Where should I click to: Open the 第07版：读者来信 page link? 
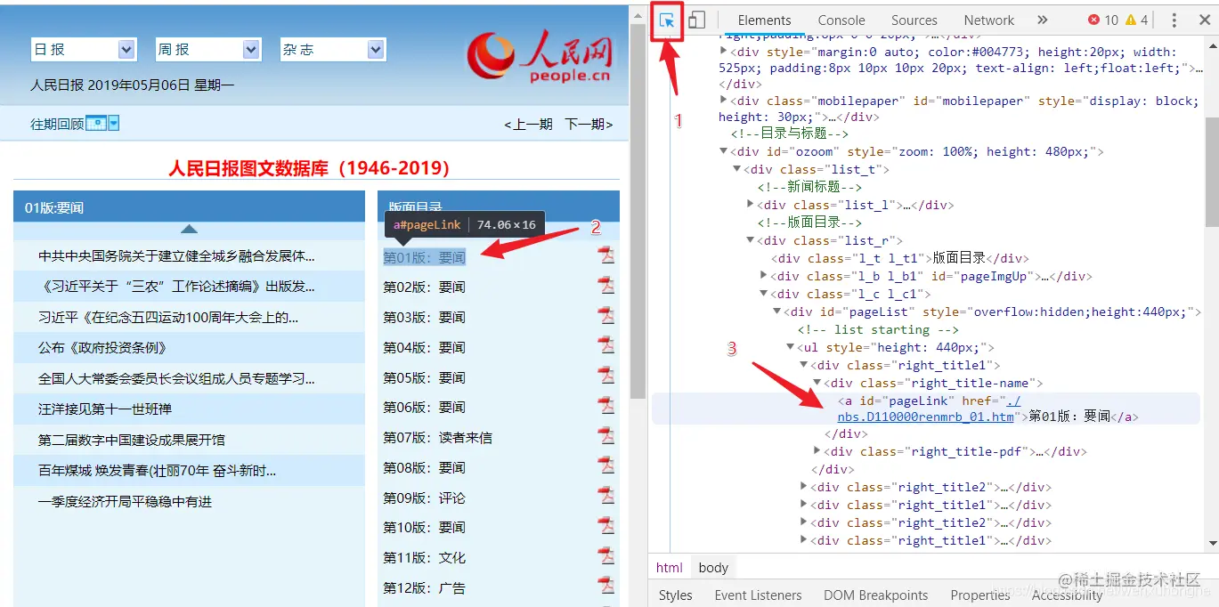(437, 437)
